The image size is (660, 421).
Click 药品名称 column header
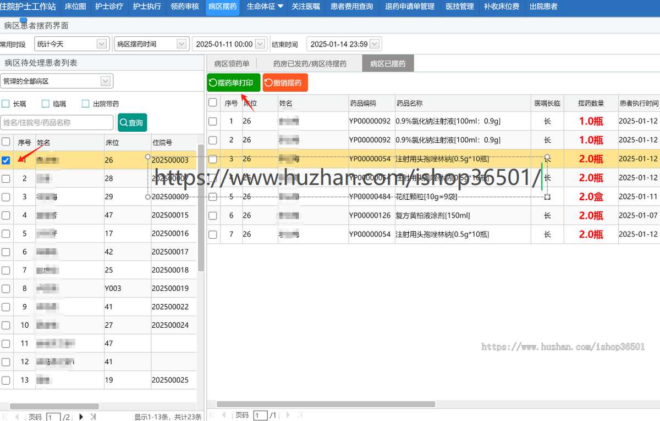click(x=462, y=103)
